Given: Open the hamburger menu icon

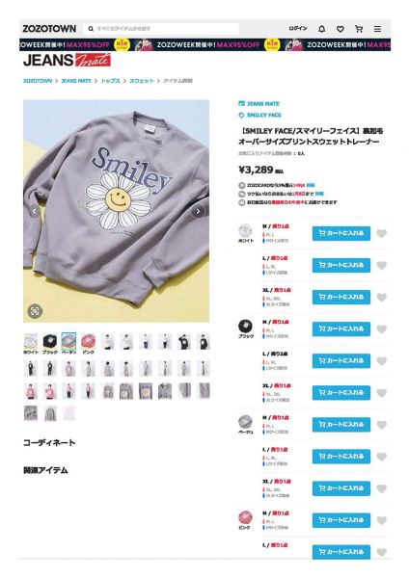Looking at the screenshot, I should [377, 29].
